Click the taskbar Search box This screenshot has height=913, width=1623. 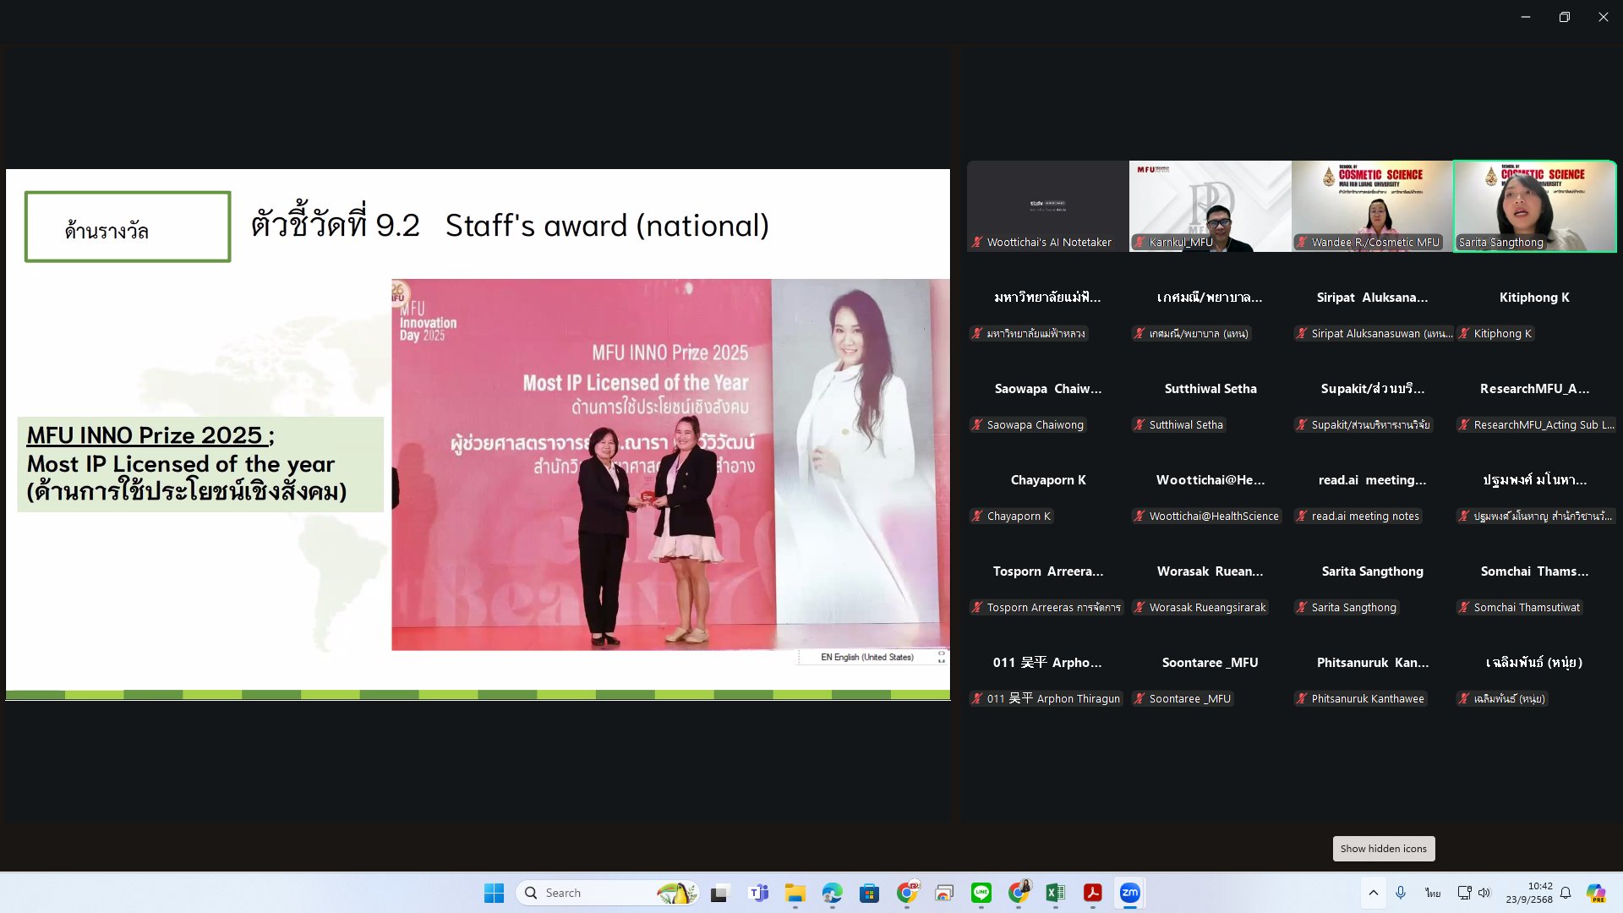(x=592, y=893)
